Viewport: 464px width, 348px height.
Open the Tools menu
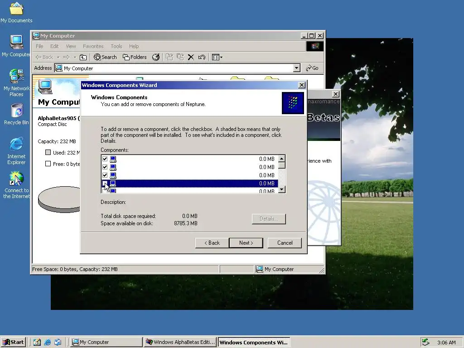[116, 46]
